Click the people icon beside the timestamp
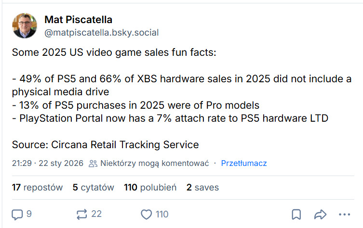 point(94,164)
